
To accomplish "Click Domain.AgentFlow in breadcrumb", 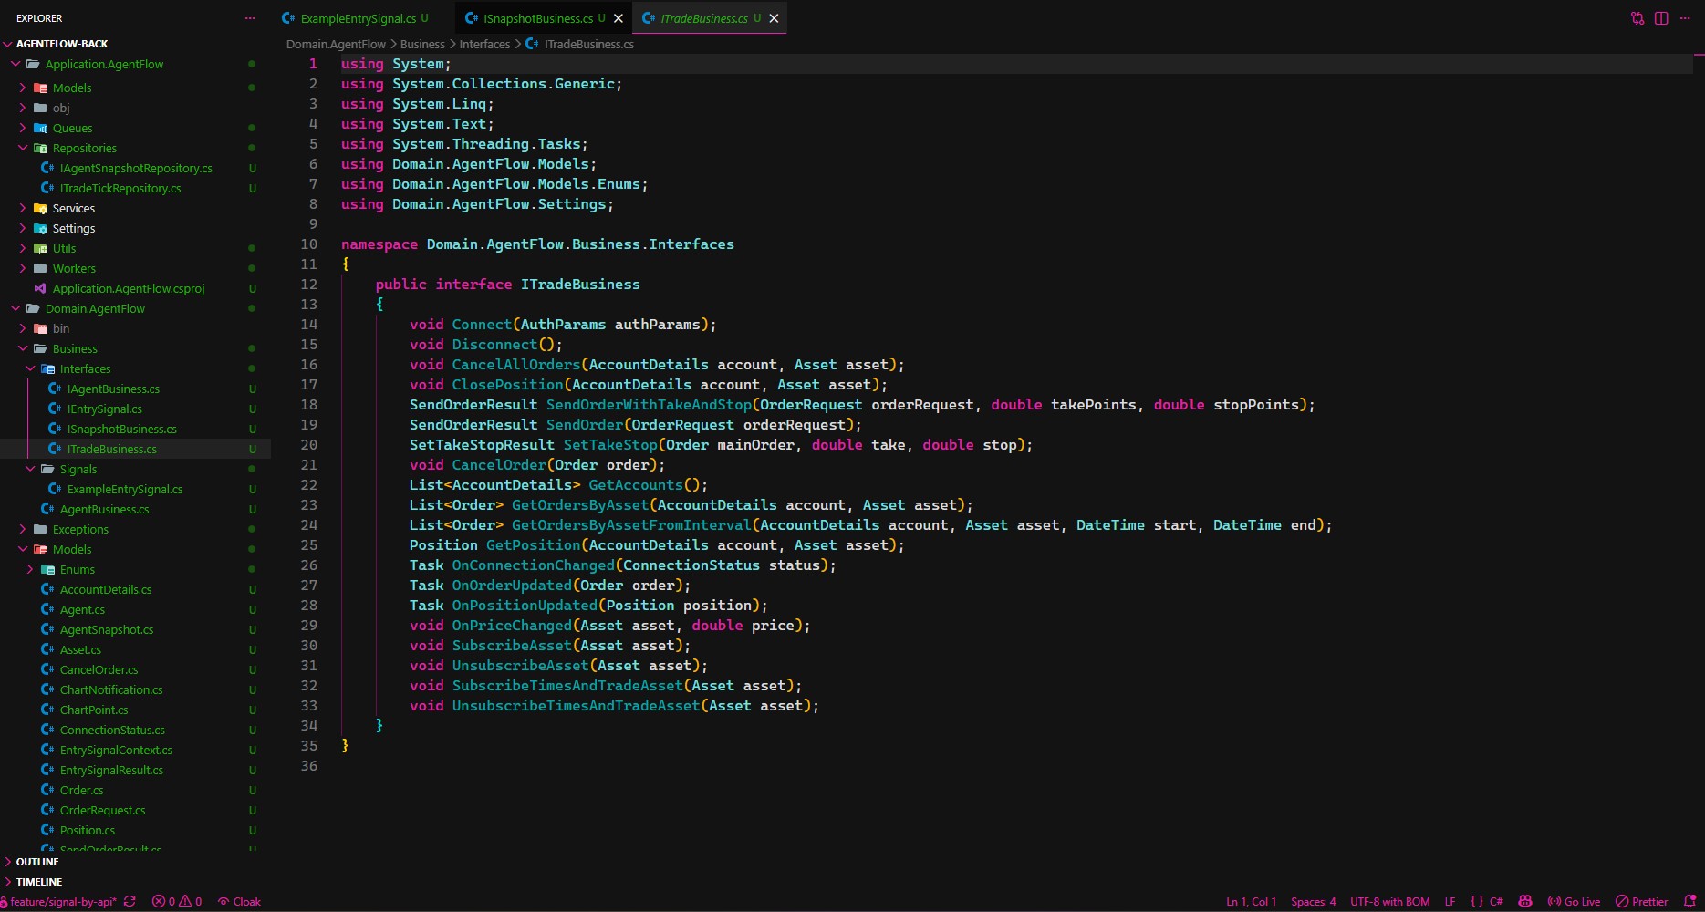I will pos(336,44).
